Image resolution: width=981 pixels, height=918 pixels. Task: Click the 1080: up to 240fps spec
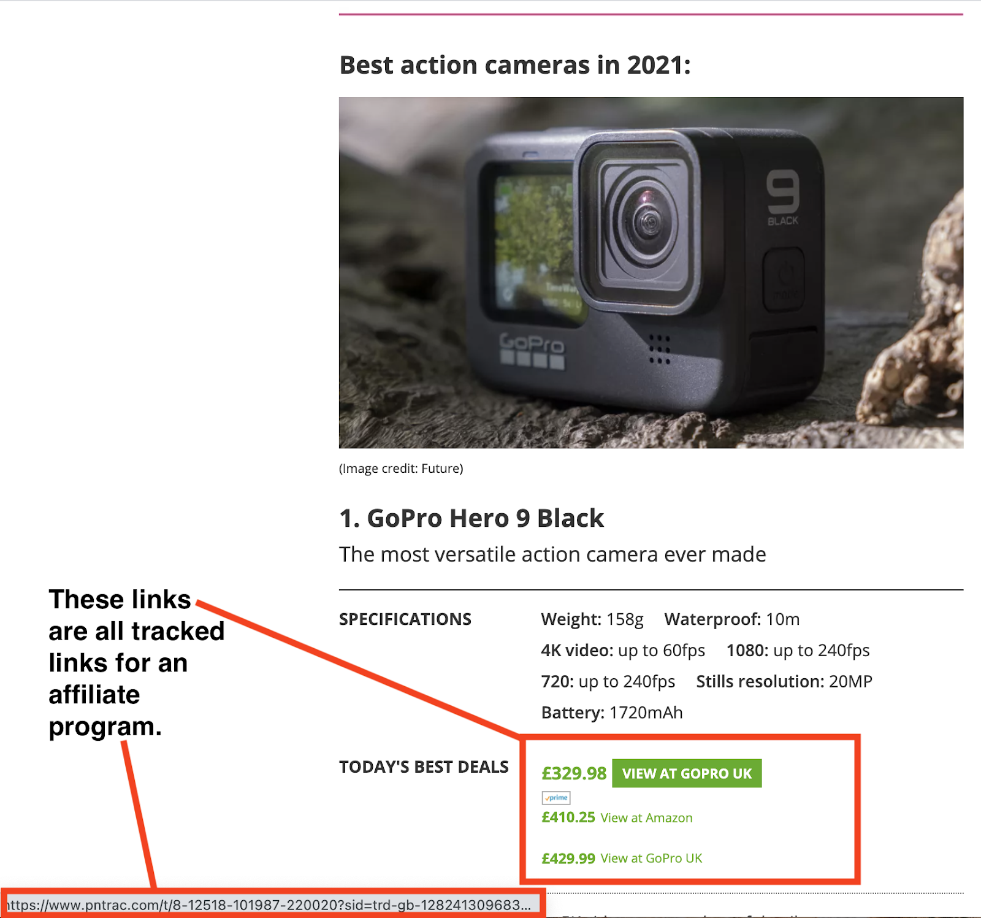[798, 651]
